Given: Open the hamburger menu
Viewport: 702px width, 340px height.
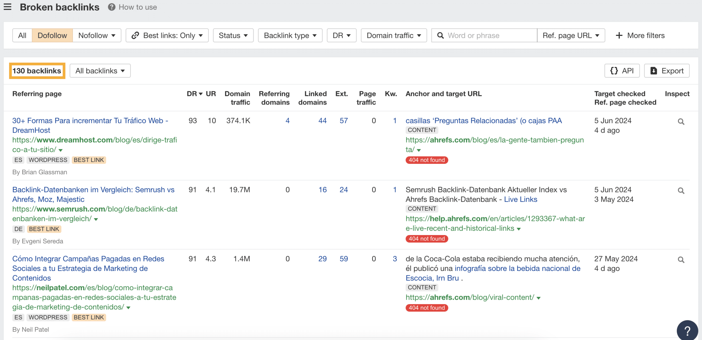Looking at the screenshot, I should [7, 7].
